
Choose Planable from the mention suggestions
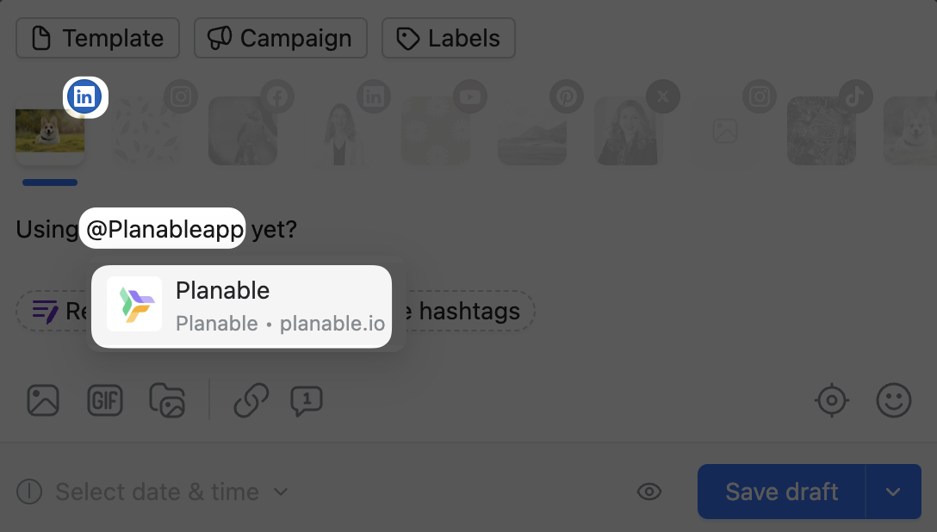coord(241,306)
